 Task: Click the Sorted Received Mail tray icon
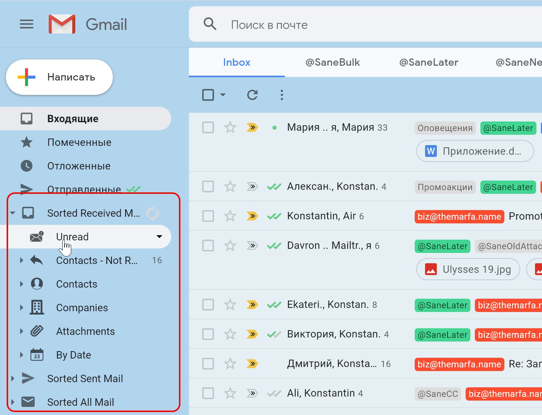click(x=28, y=213)
